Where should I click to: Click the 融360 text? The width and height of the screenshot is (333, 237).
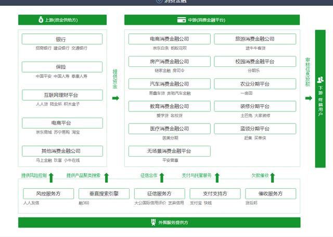click(84, 203)
